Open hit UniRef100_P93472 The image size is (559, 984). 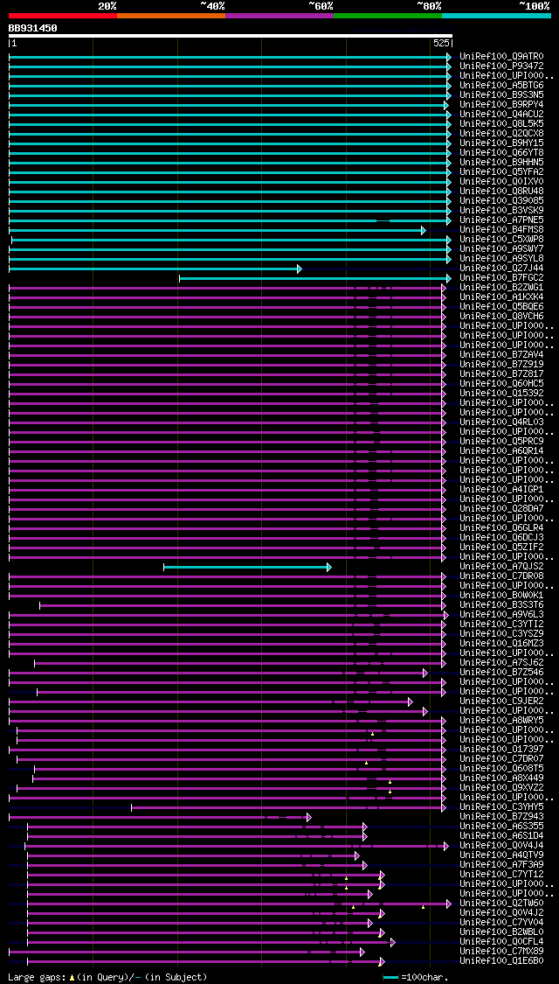tap(501, 66)
